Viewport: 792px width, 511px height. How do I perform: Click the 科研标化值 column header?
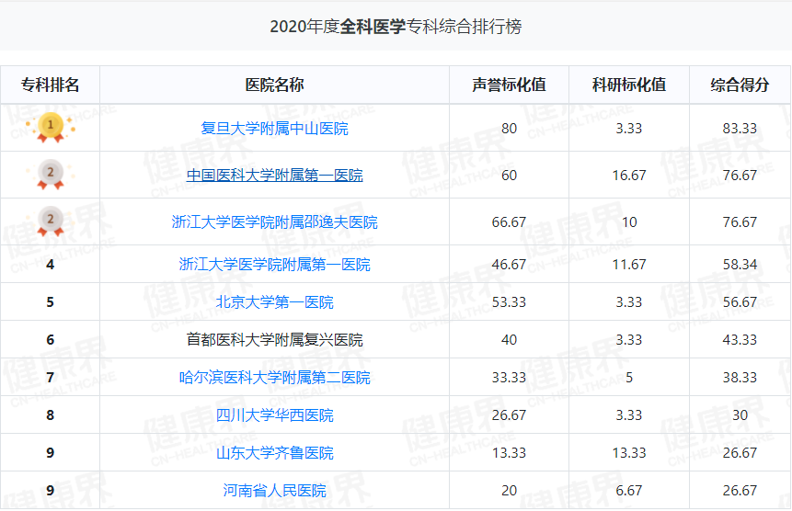click(x=629, y=85)
